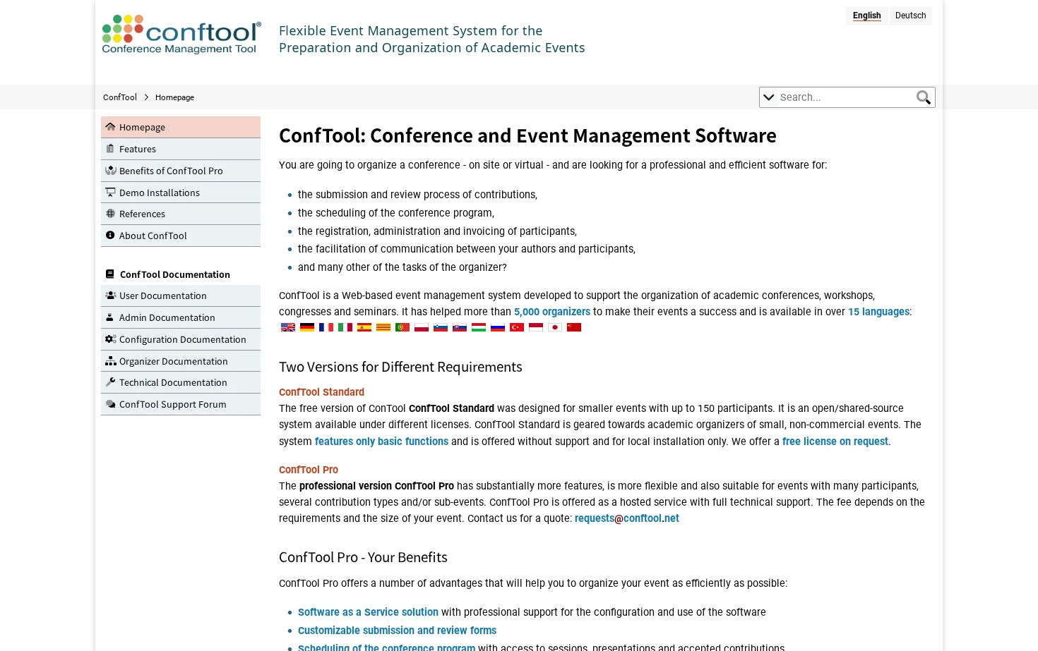Screen dimensions: 1038x651
Task: Select the French flag icon
Action: pos(326,327)
